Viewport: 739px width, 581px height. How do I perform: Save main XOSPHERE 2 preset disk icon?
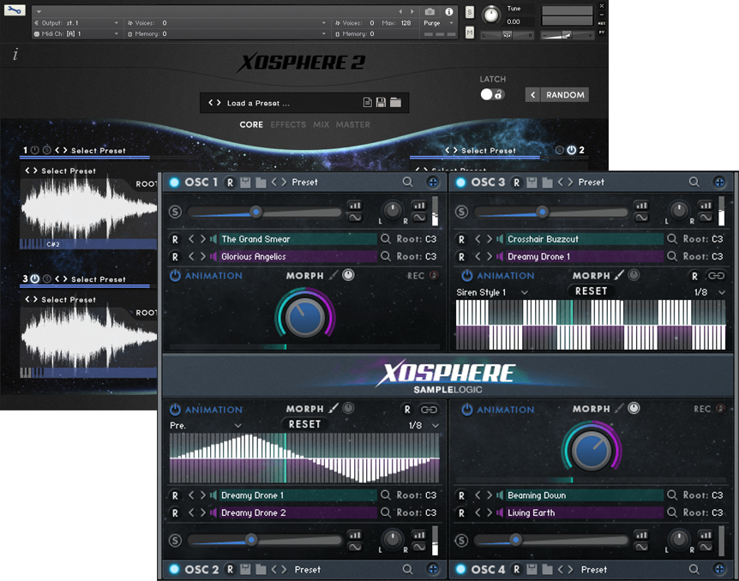[381, 102]
